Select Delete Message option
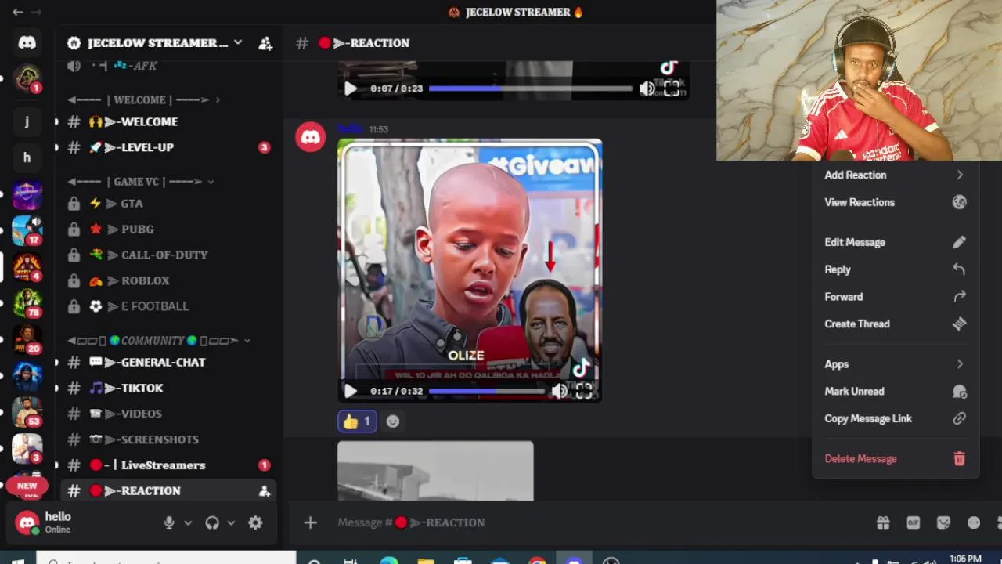The height and width of the screenshot is (564, 1002). click(x=896, y=459)
